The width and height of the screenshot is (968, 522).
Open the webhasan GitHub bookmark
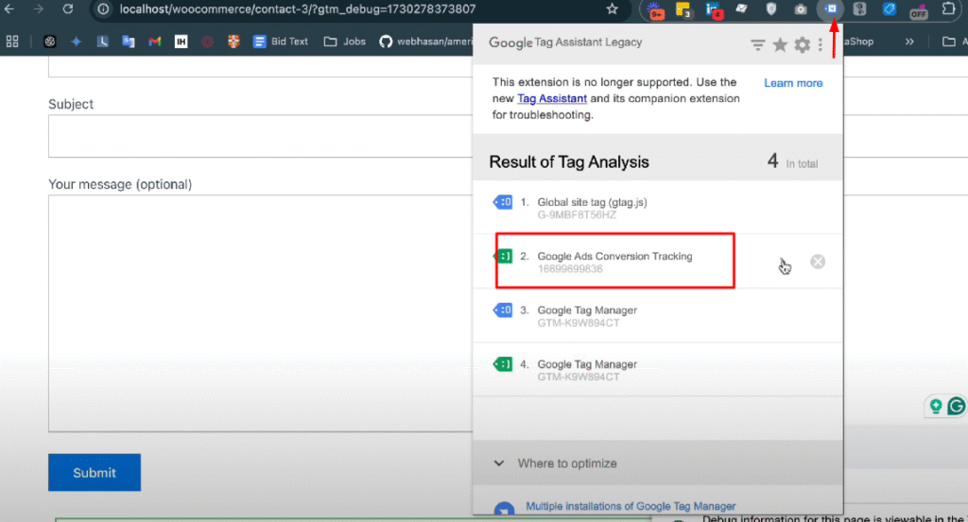tap(425, 42)
